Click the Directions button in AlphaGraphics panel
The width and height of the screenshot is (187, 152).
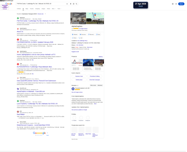tap(83, 34)
